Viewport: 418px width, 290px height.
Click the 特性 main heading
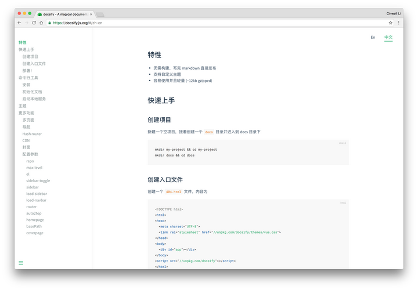click(x=154, y=55)
